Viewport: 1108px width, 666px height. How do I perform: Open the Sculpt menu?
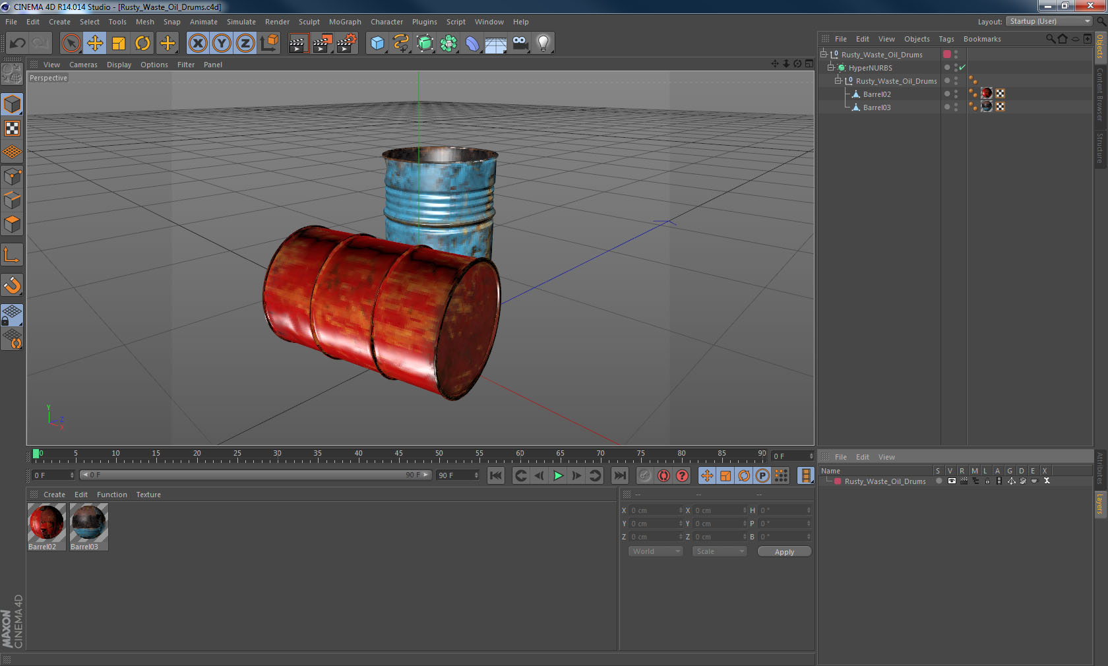pos(309,22)
